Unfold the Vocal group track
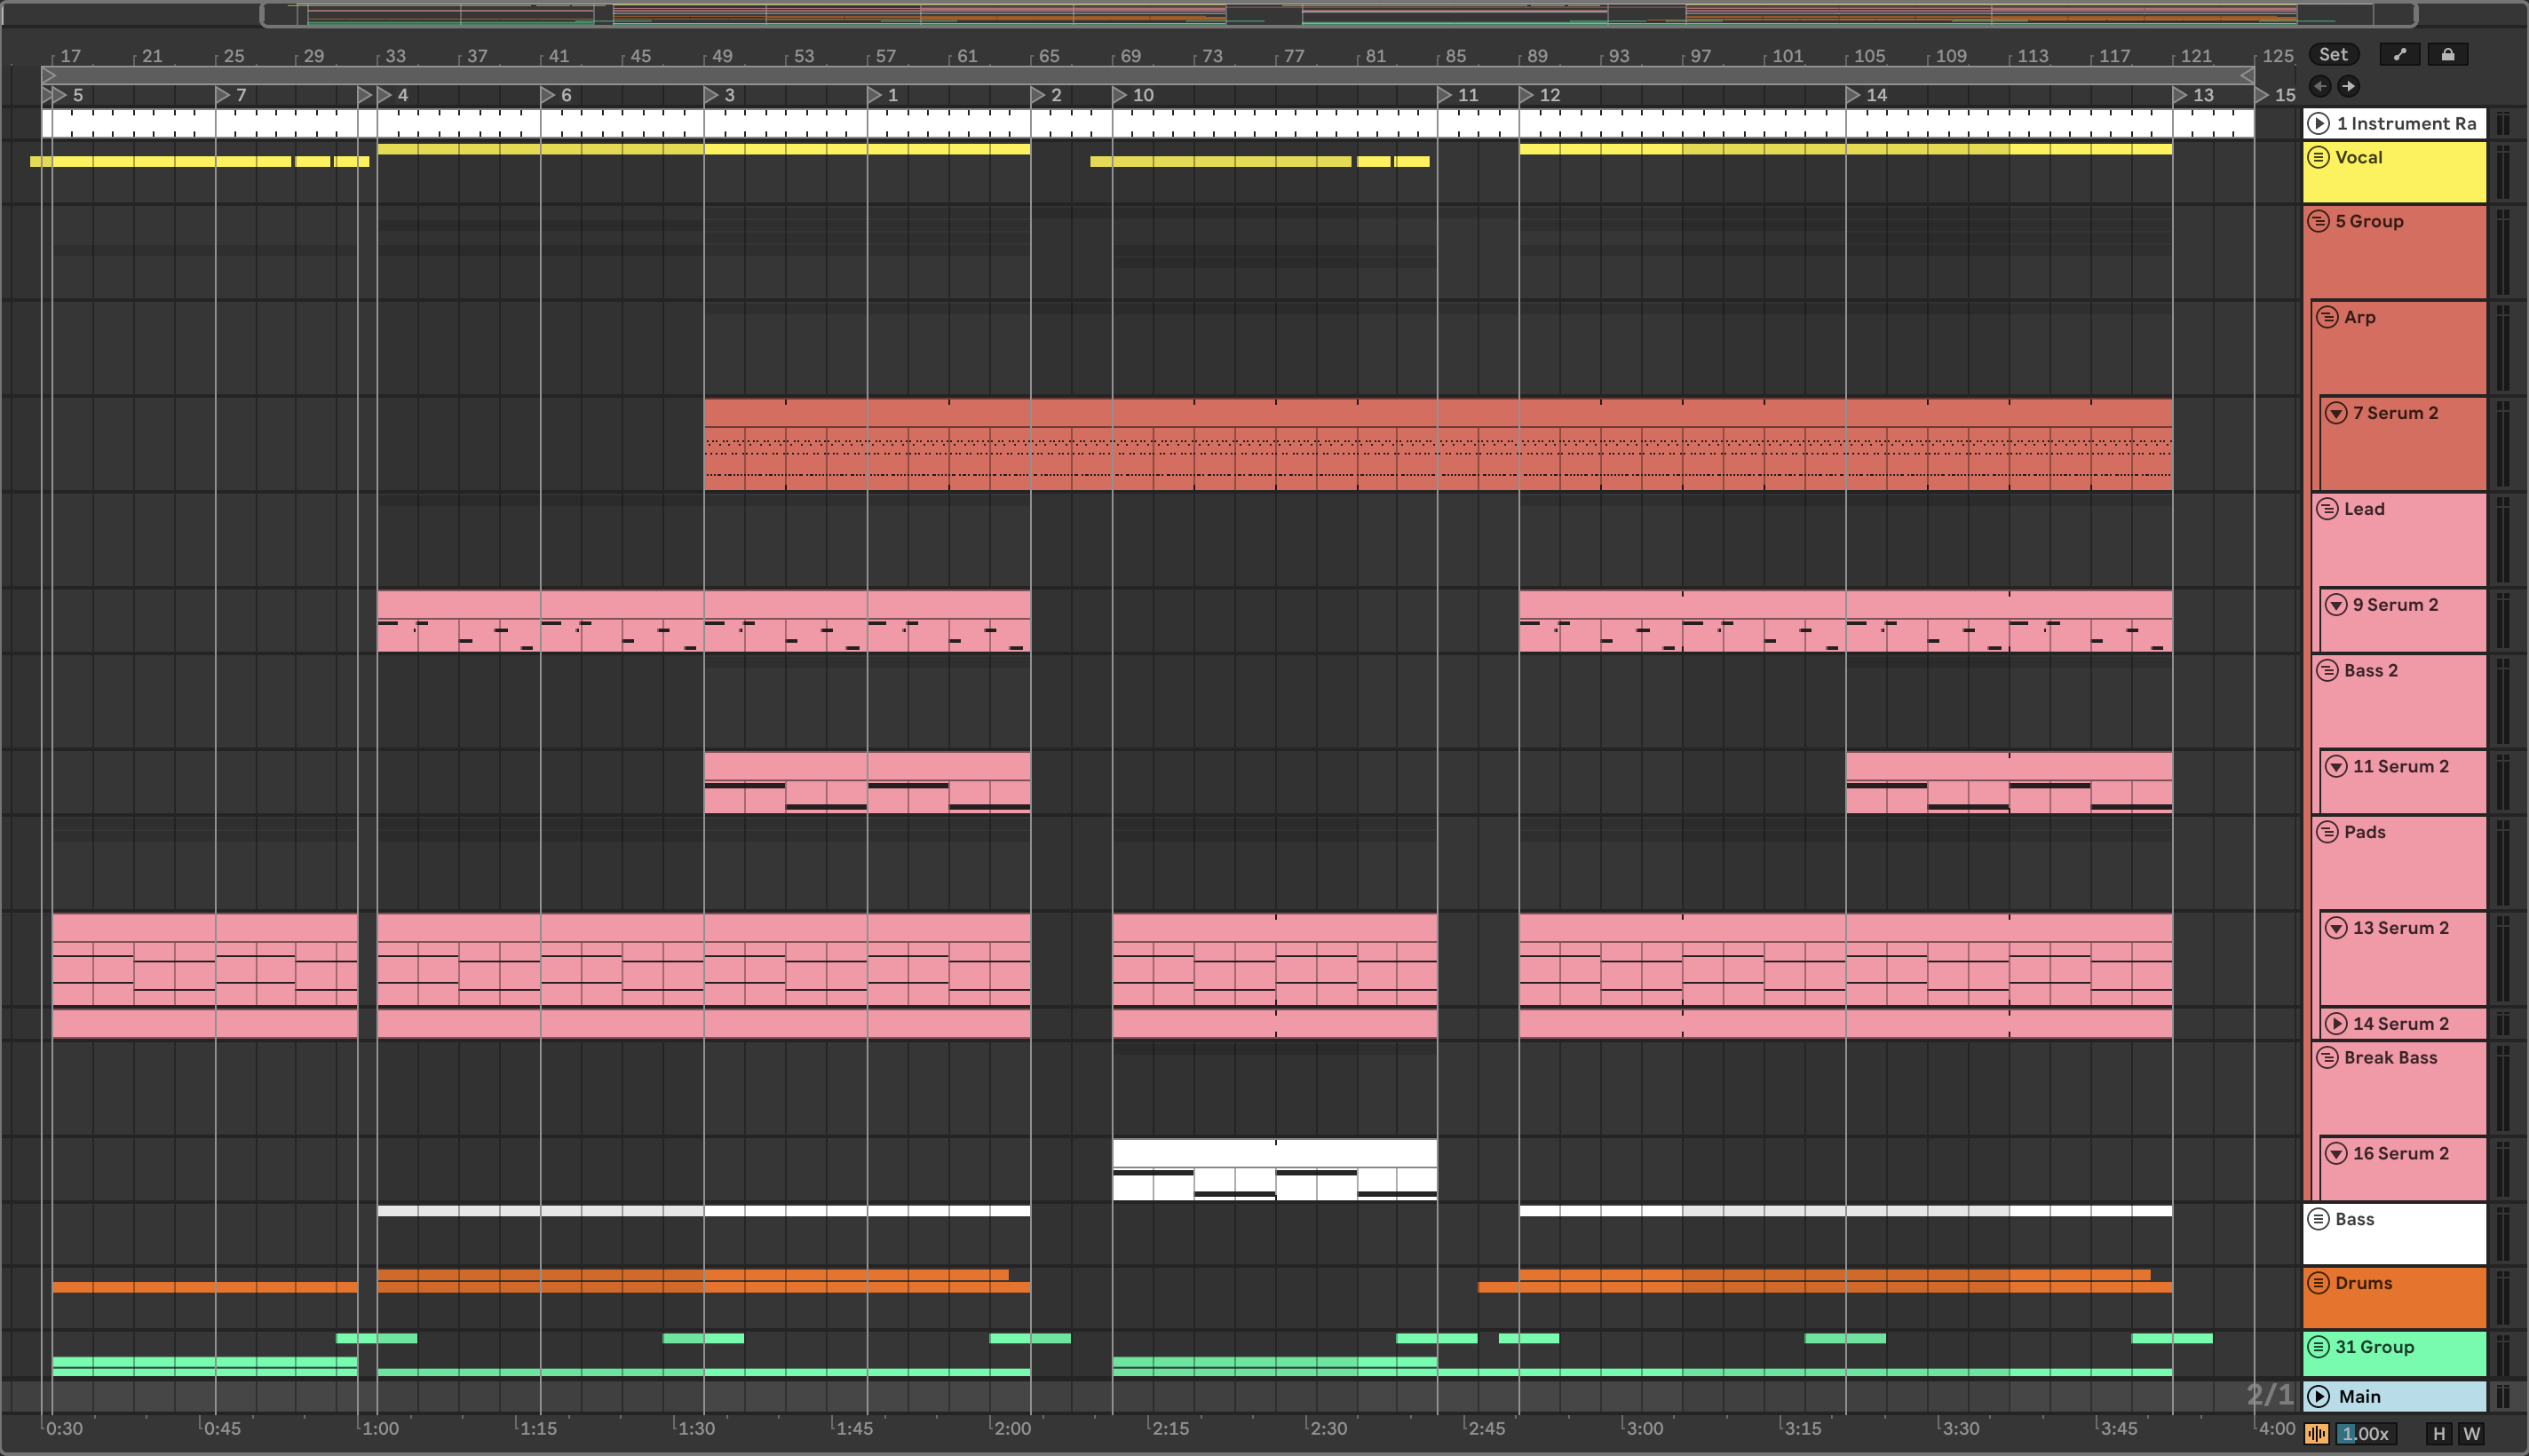Viewport: 2529px width, 1456px height. click(x=2318, y=158)
